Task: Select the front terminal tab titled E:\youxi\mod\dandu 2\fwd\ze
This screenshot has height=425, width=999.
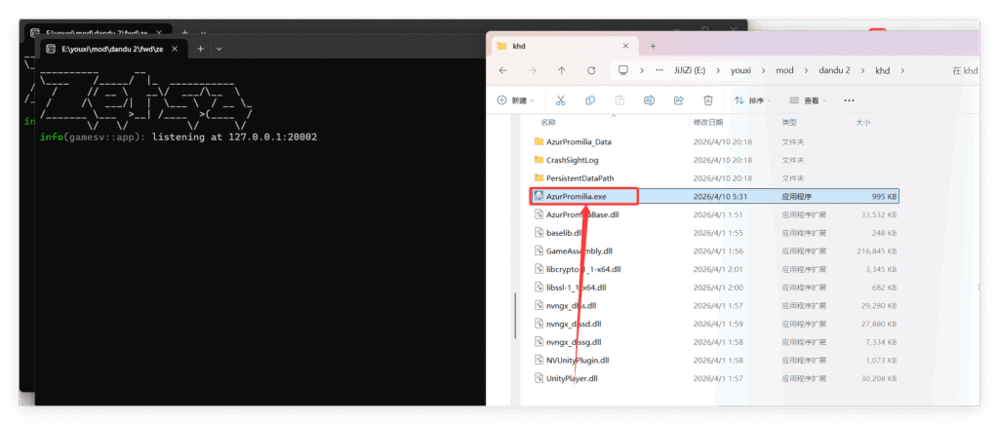Action: click(x=105, y=49)
